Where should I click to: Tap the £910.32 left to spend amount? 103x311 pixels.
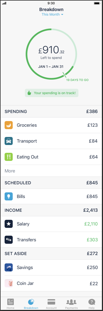[x=51, y=50]
